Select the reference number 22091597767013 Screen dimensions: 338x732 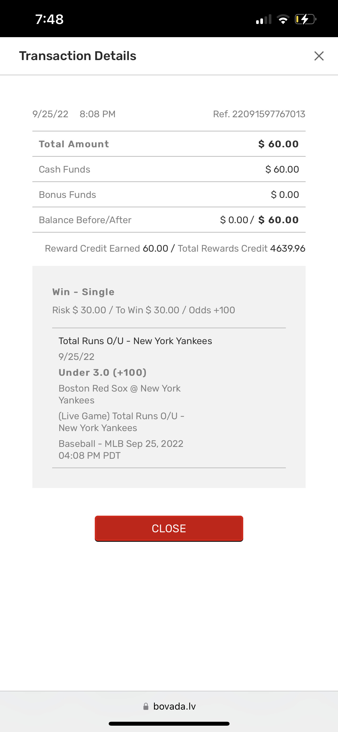(269, 114)
